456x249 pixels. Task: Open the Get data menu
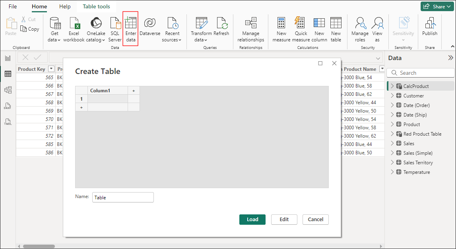click(54, 29)
